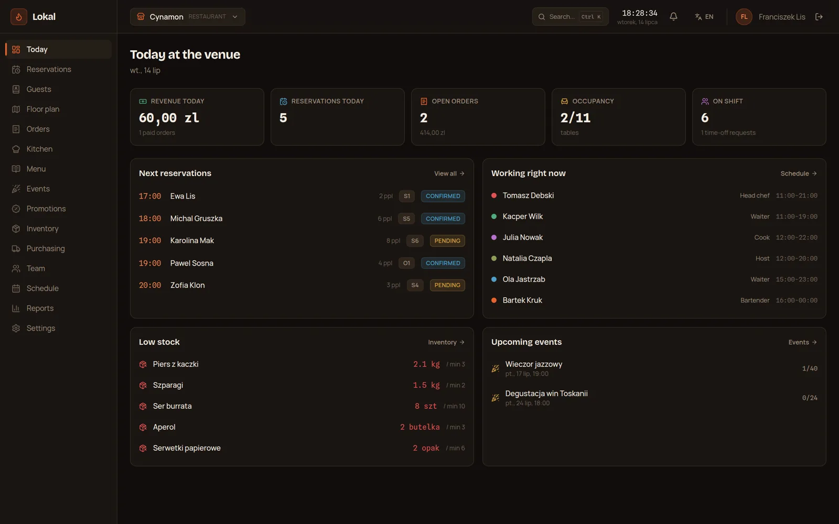Click the Piers z kaczki stock icon
Viewport: 839px width, 524px height.
coord(143,365)
